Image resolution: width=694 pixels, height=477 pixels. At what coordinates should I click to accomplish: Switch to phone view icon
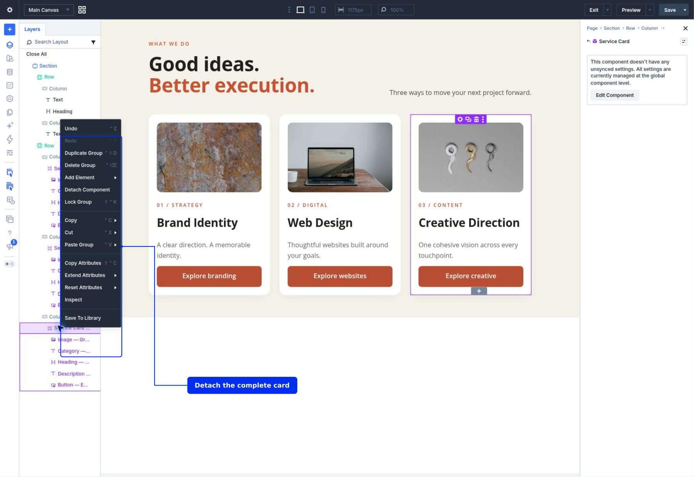[323, 10]
